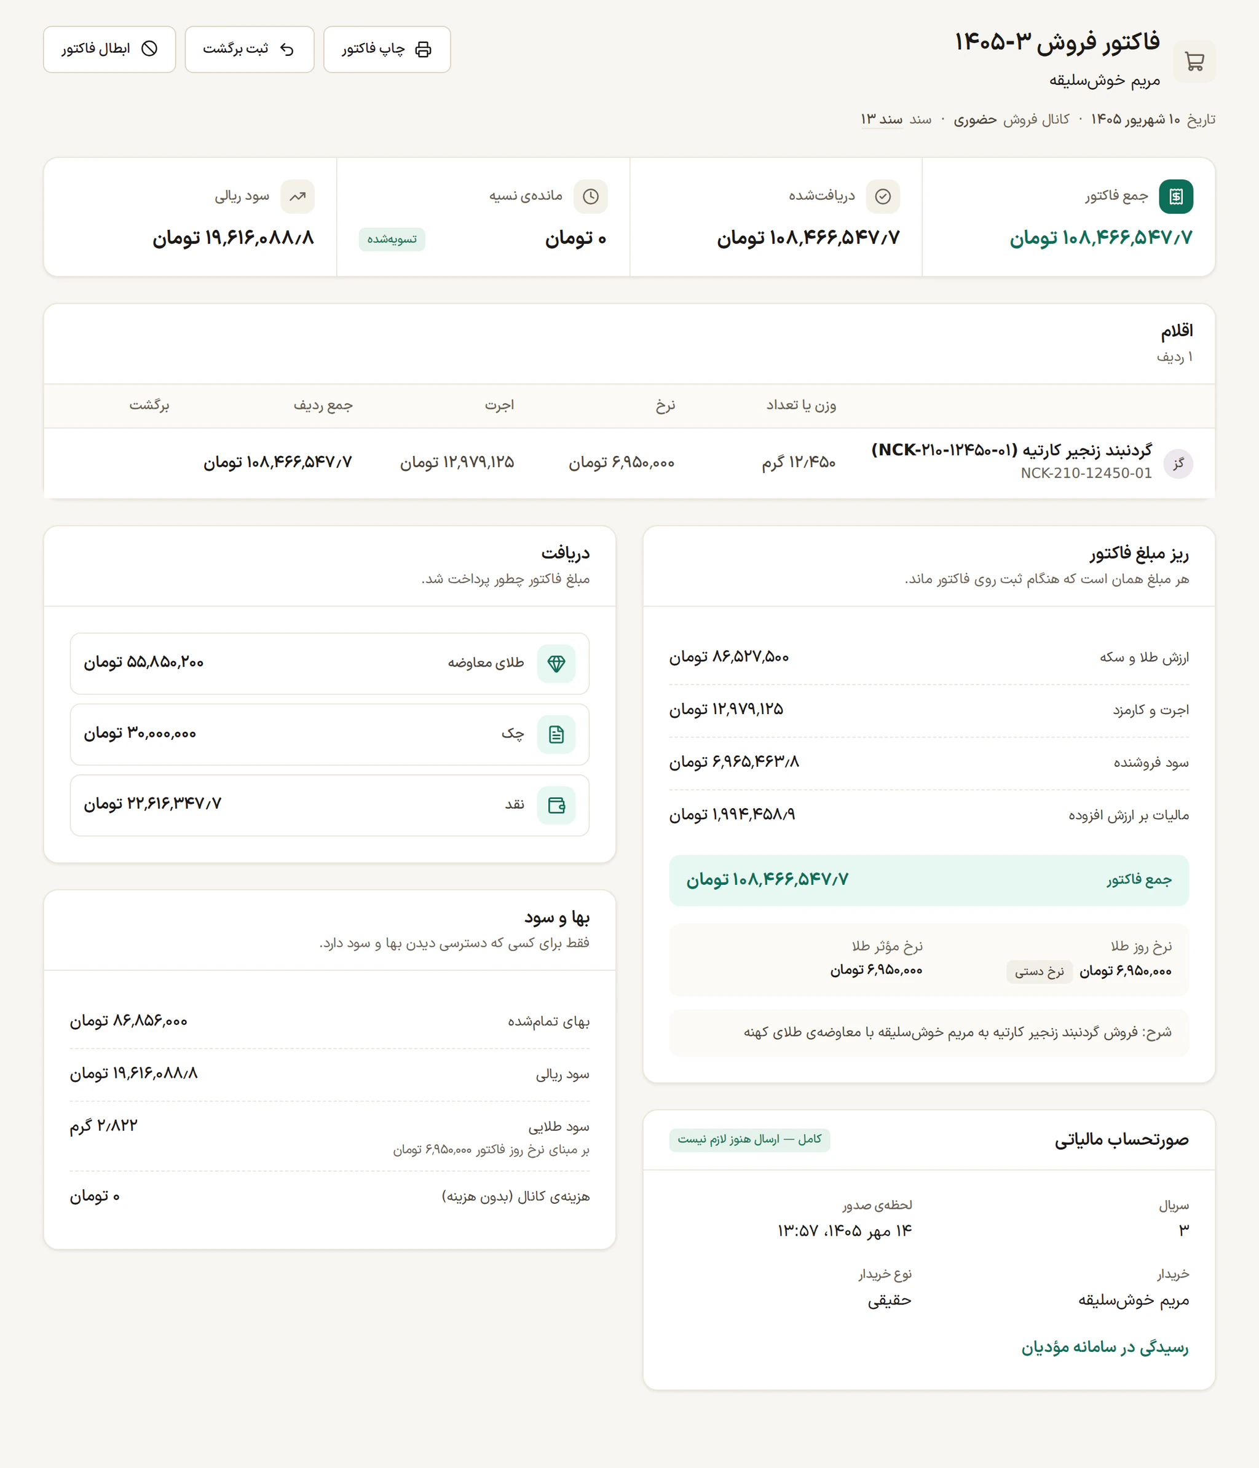The image size is (1259, 1468).
Task: Click the نرخ column header
Action: click(665, 406)
